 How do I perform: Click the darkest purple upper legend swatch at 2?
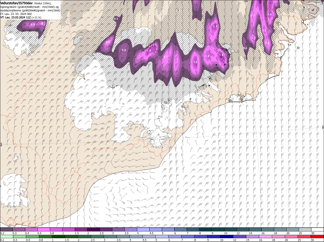(93, 229)
